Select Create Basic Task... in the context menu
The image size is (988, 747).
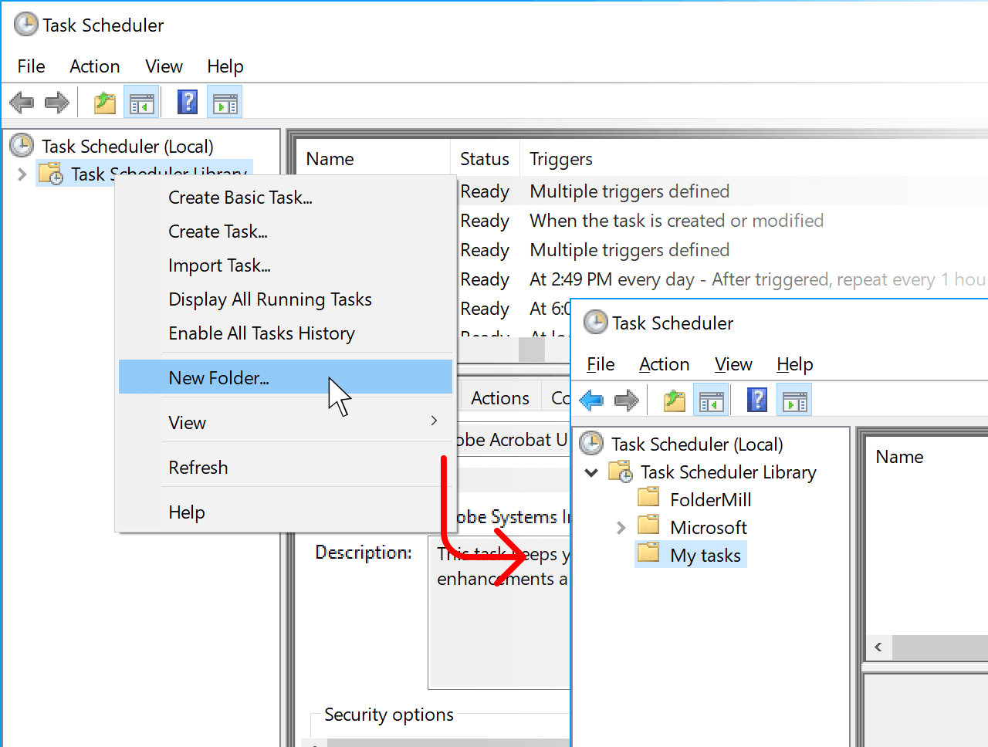click(x=240, y=198)
